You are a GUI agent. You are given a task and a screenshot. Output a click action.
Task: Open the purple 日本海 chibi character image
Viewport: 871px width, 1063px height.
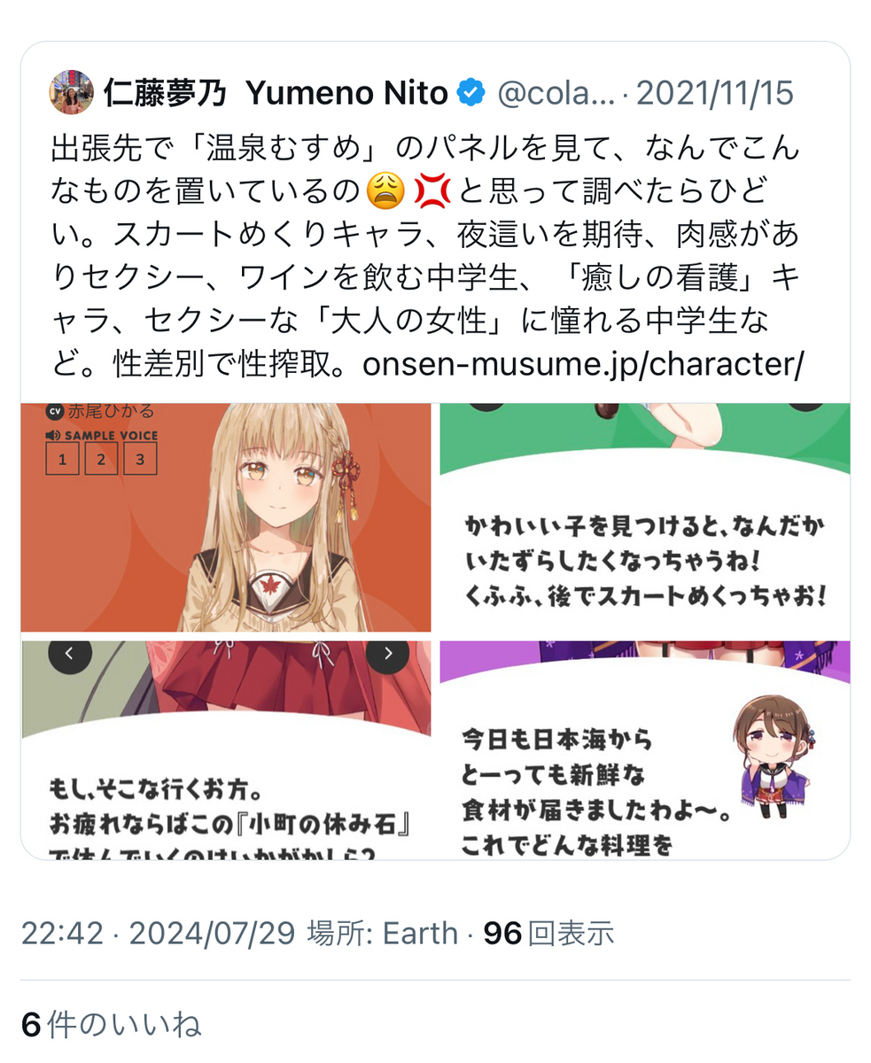[x=645, y=749]
